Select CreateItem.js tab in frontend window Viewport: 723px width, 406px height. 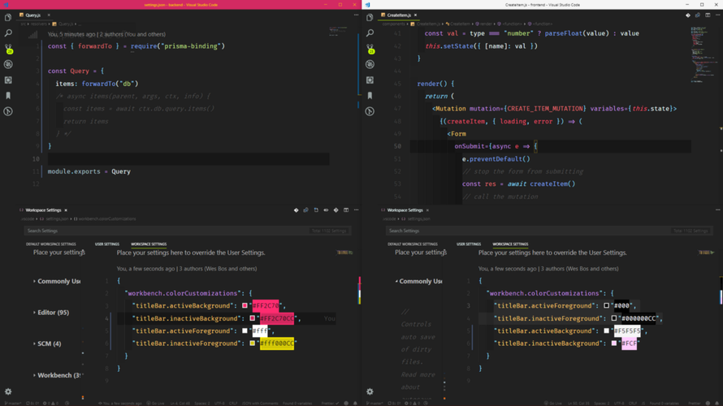[399, 15]
